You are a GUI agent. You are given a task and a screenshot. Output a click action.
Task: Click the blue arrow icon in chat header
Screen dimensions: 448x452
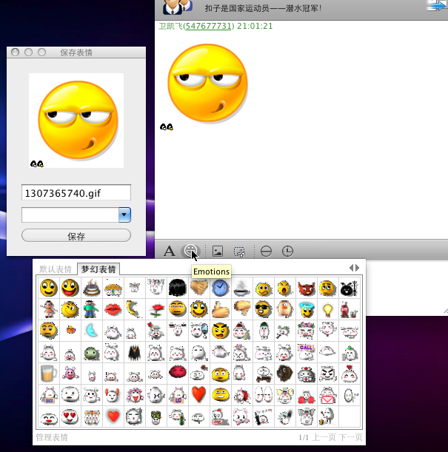tap(437, 5)
